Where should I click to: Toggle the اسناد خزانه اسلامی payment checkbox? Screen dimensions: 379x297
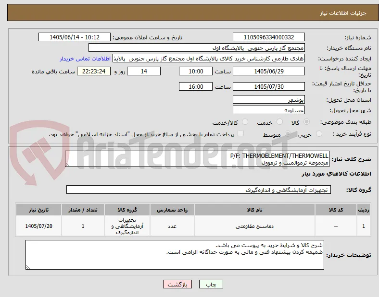[x=240, y=133]
